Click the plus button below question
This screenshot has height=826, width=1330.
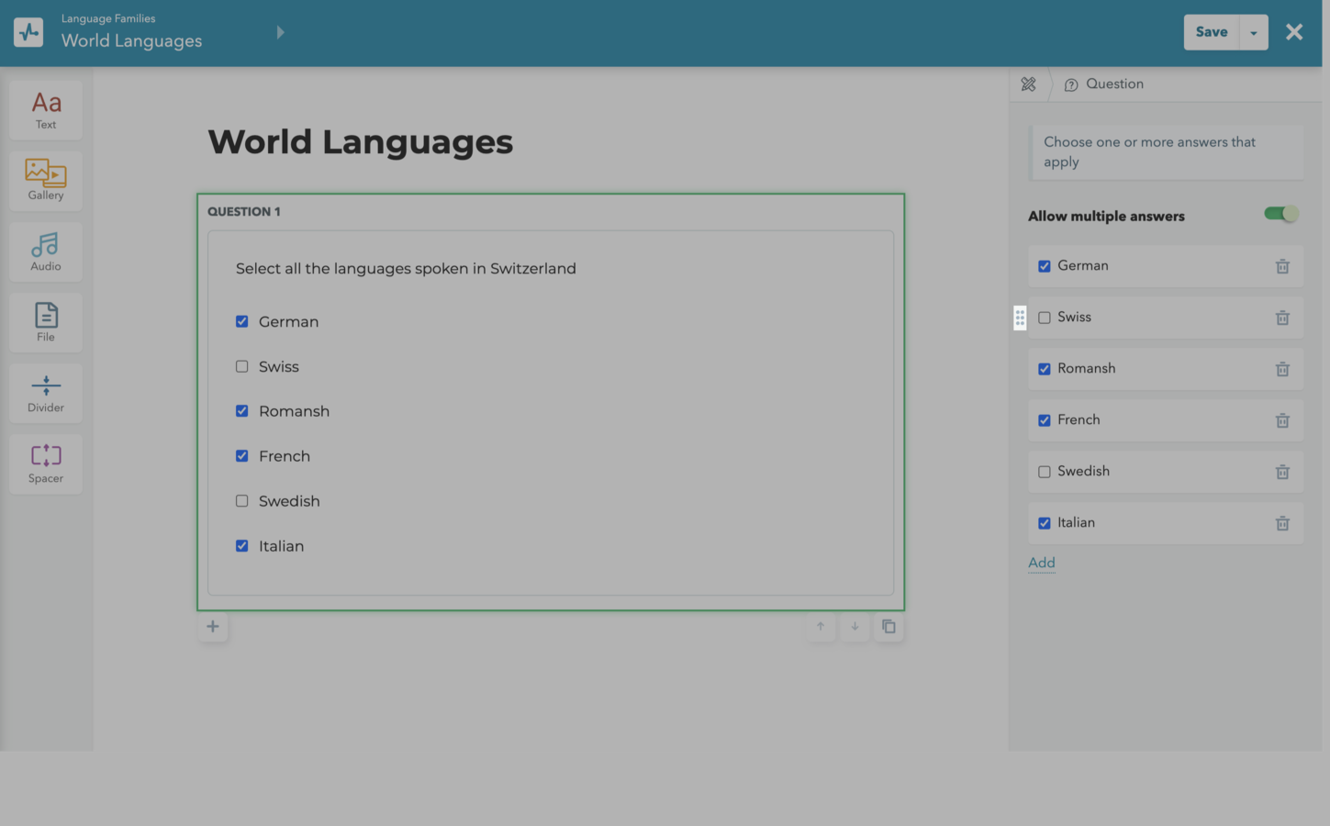click(213, 627)
